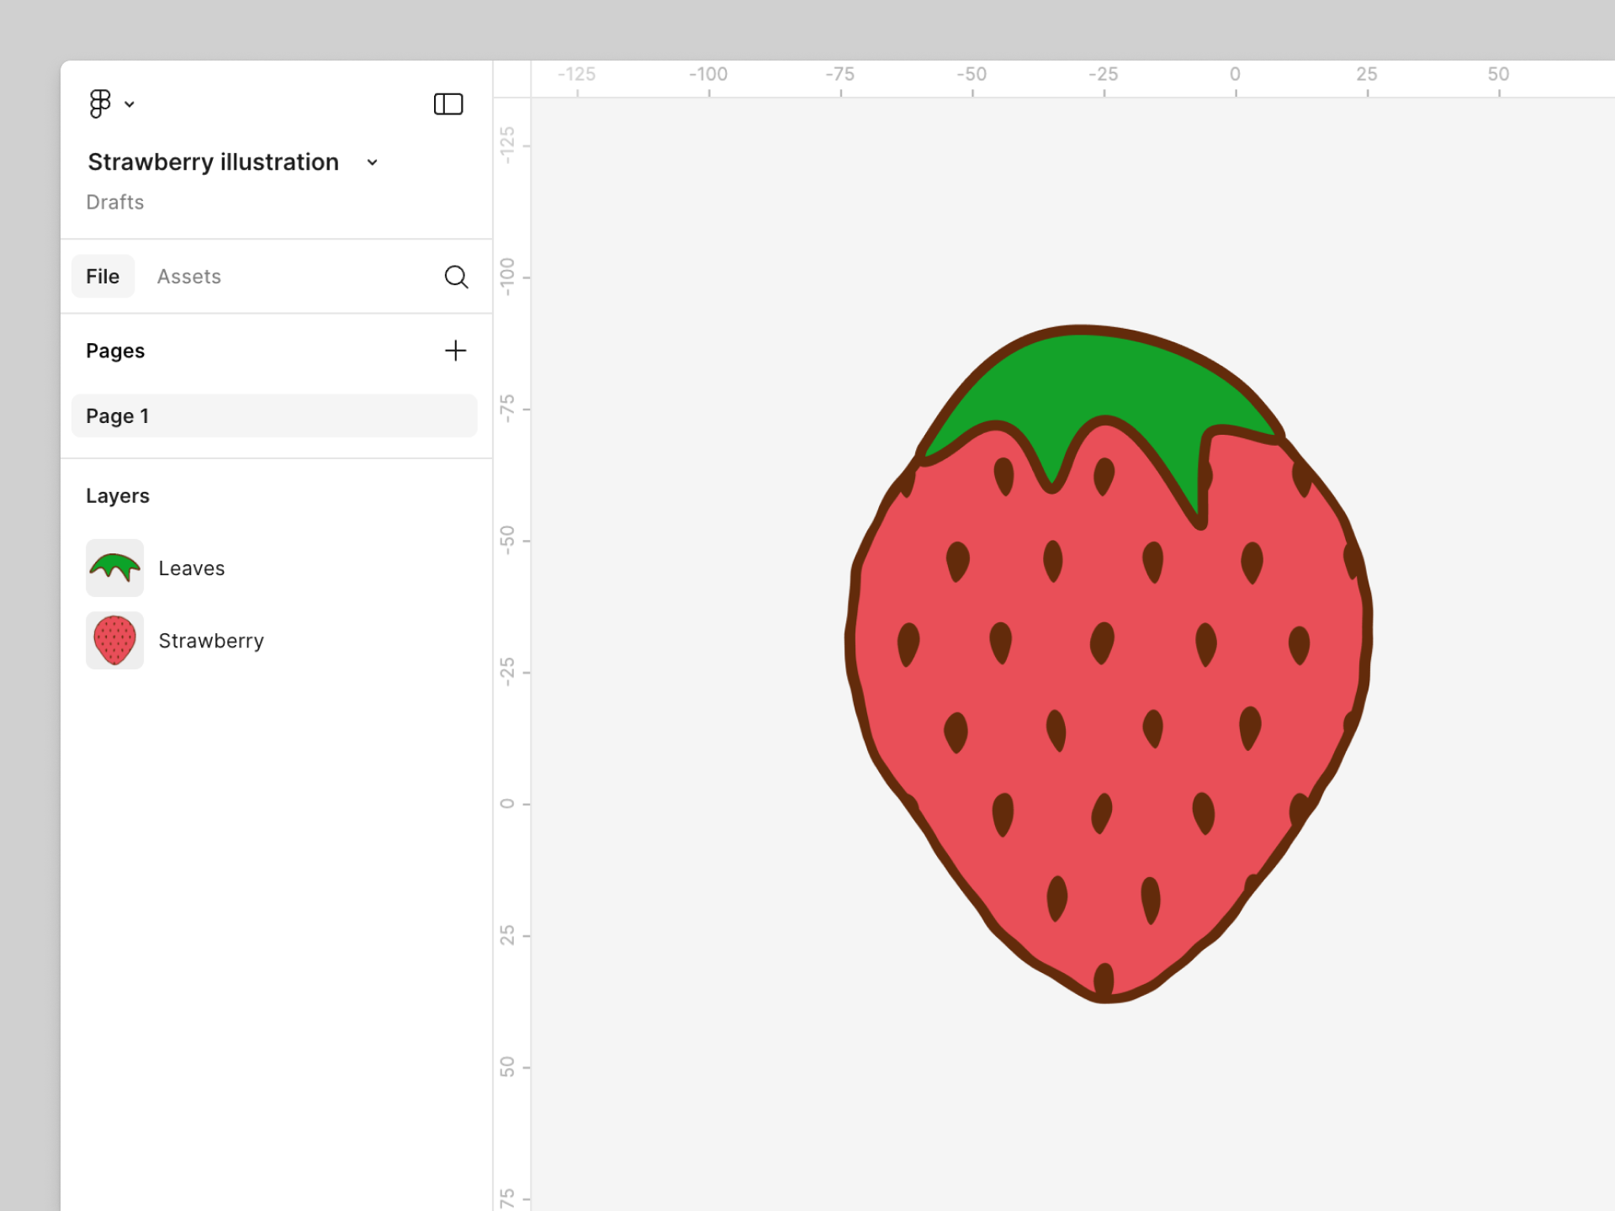Open search with the magnifier icon
1615x1211 pixels.
tap(456, 277)
